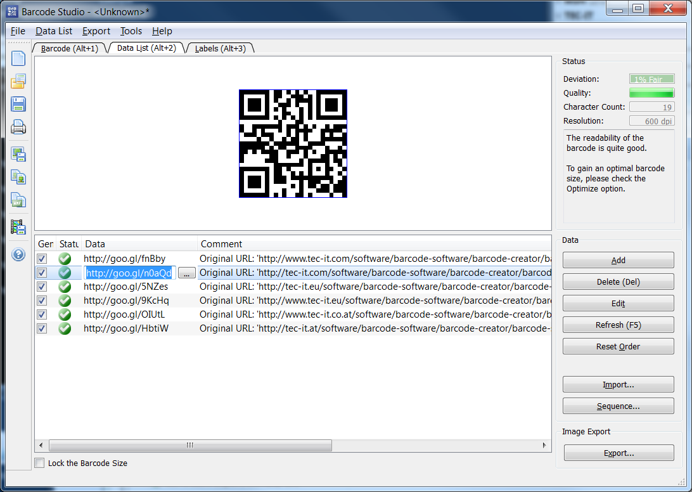The width and height of the screenshot is (692, 492).
Task: Uncheck the Generate box for goo.gl/n0aQd
Action: (x=42, y=273)
